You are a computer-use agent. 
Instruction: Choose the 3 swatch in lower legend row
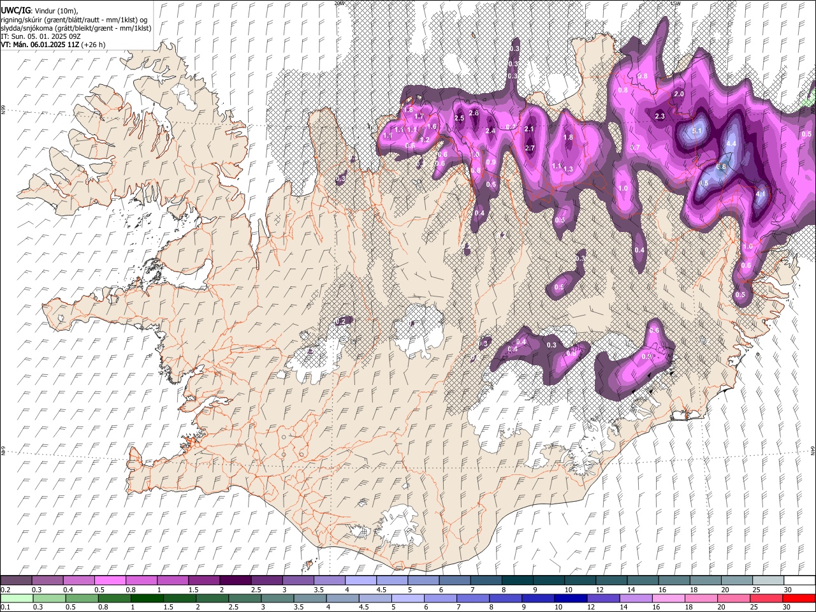pos(277,598)
